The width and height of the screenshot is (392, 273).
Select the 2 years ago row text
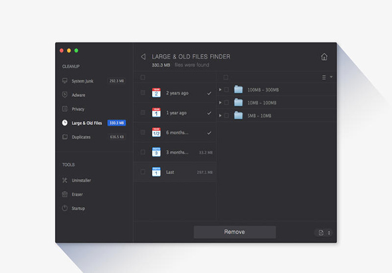177,93
